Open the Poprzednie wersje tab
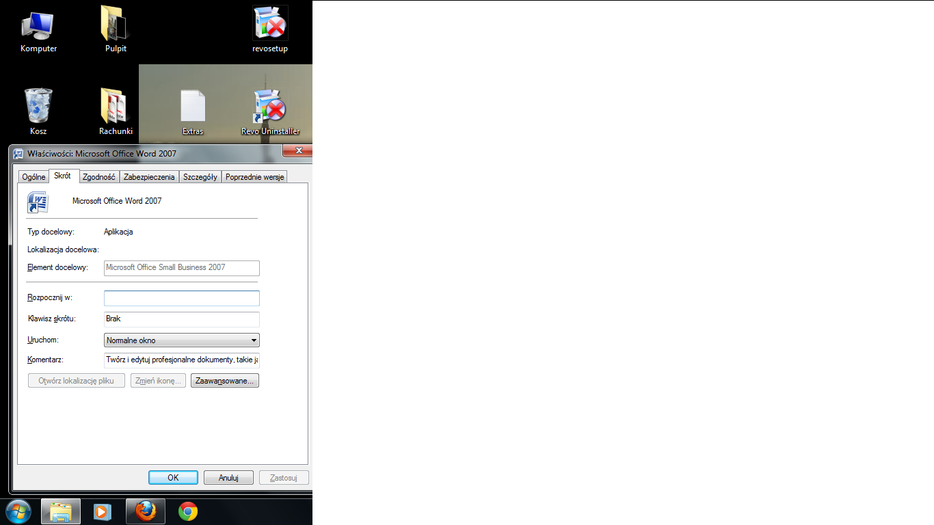934x525 pixels. coord(254,177)
